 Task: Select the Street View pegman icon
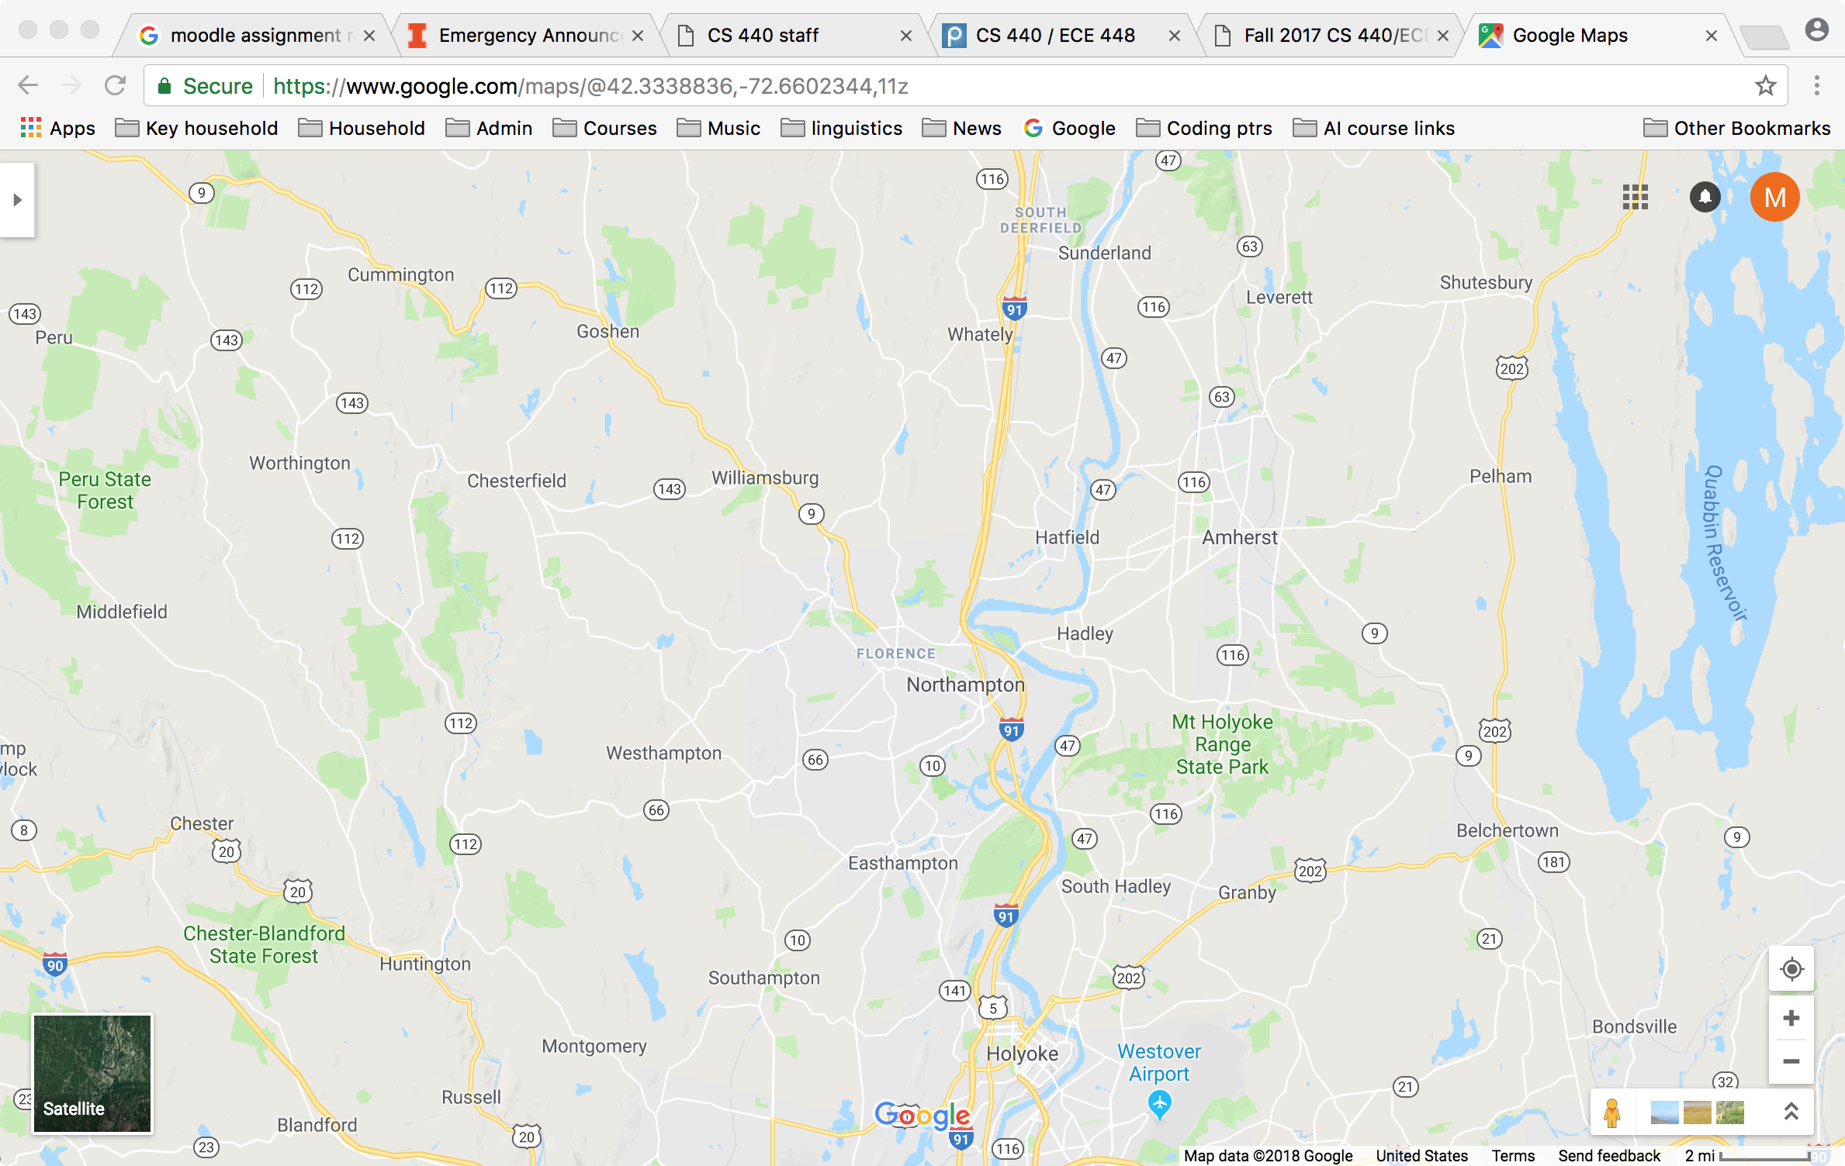click(x=1612, y=1113)
